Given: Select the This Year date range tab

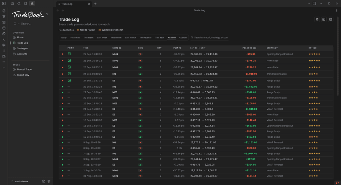Looking at the screenshot, I should click(160, 37).
